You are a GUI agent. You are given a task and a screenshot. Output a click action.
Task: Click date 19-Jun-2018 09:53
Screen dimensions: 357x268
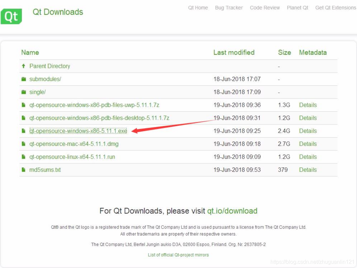(237, 170)
